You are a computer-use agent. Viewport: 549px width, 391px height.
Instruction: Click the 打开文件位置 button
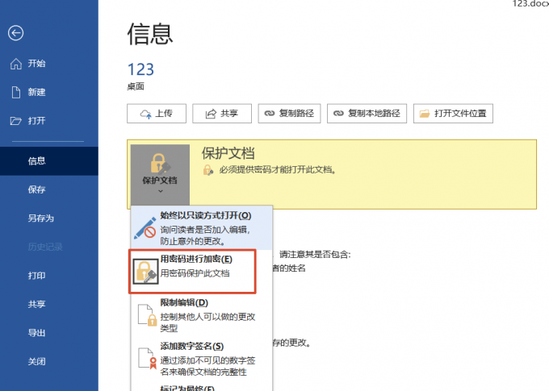coord(453,114)
